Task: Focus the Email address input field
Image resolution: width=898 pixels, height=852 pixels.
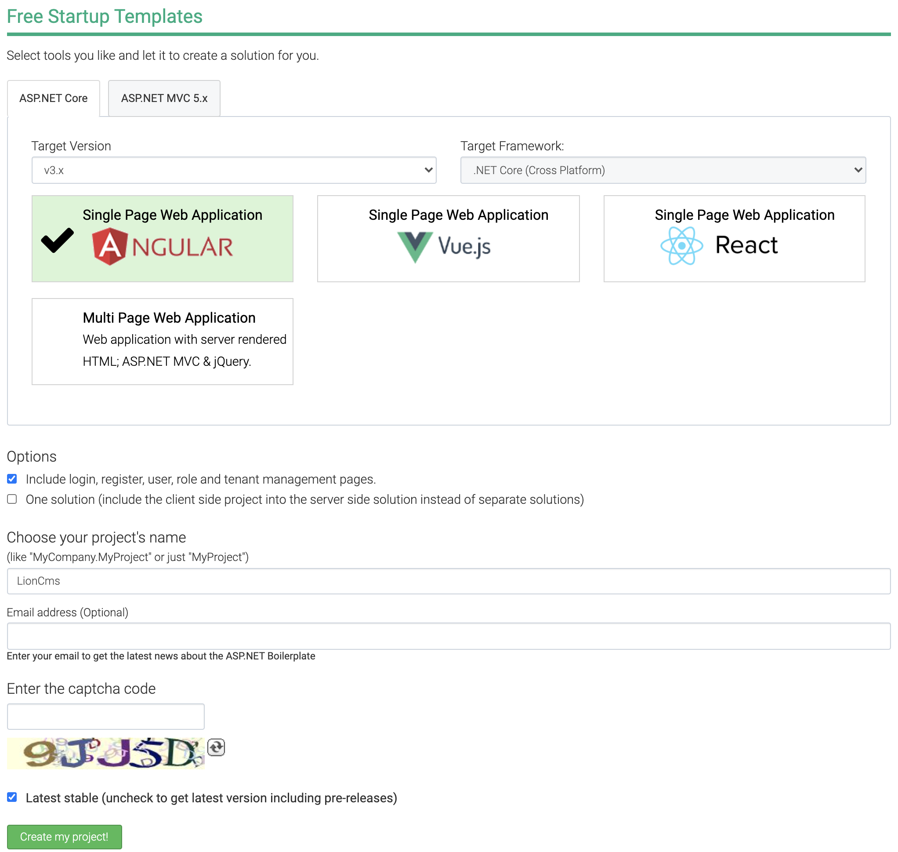Action: 449,636
